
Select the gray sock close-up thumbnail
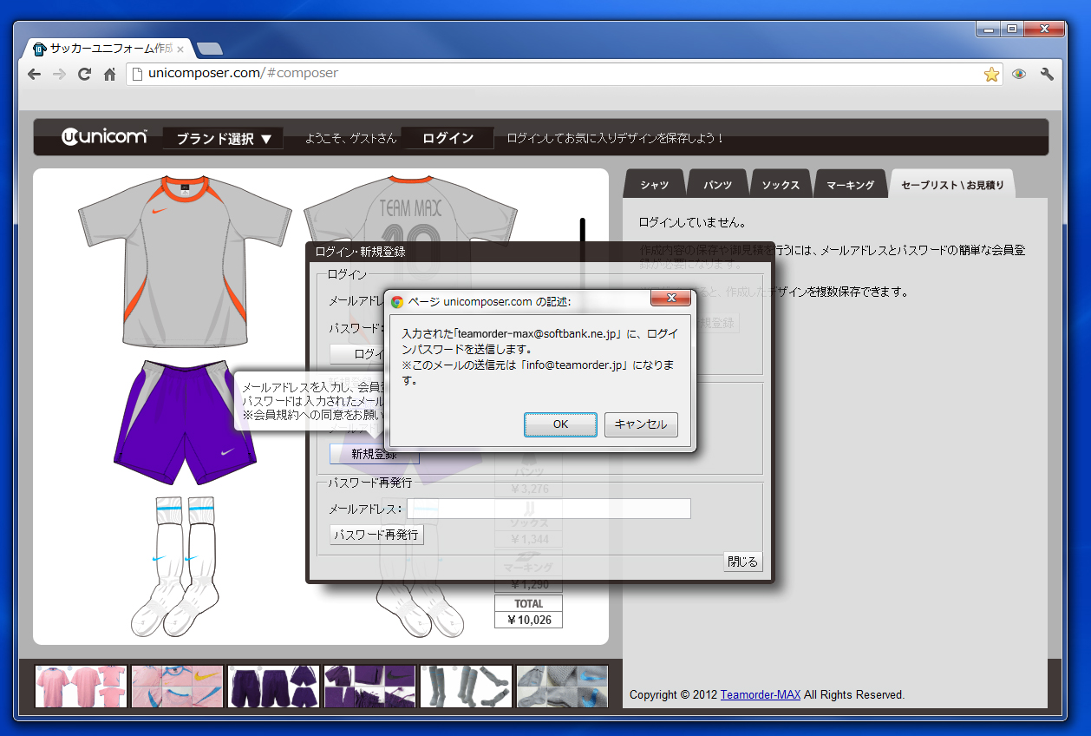[563, 687]
